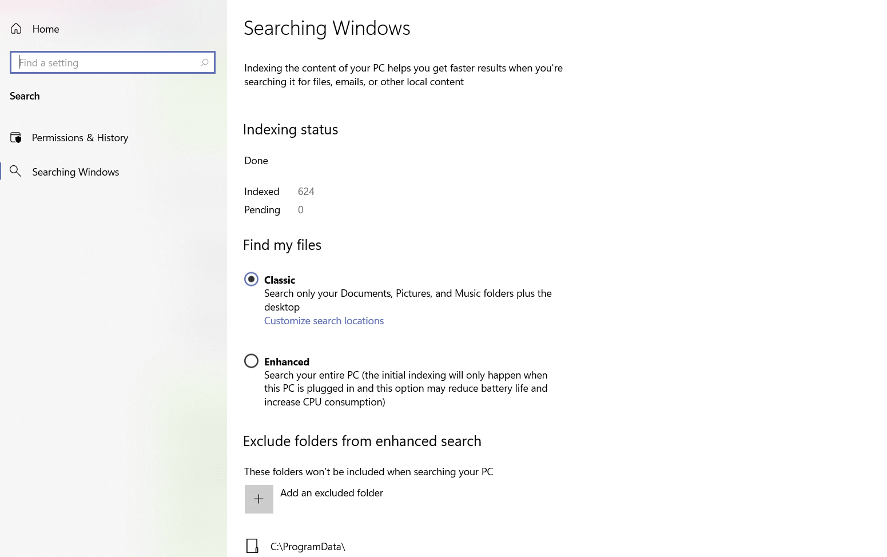Click the folder icon beside C:\ProgramData\
Screen dimensions: 887x557
point(252,546)
